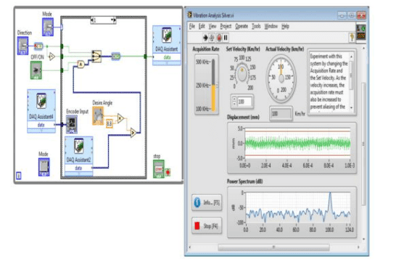Open the Operate menu
This screenshot has width=404, height=261.
pos(242,26)
